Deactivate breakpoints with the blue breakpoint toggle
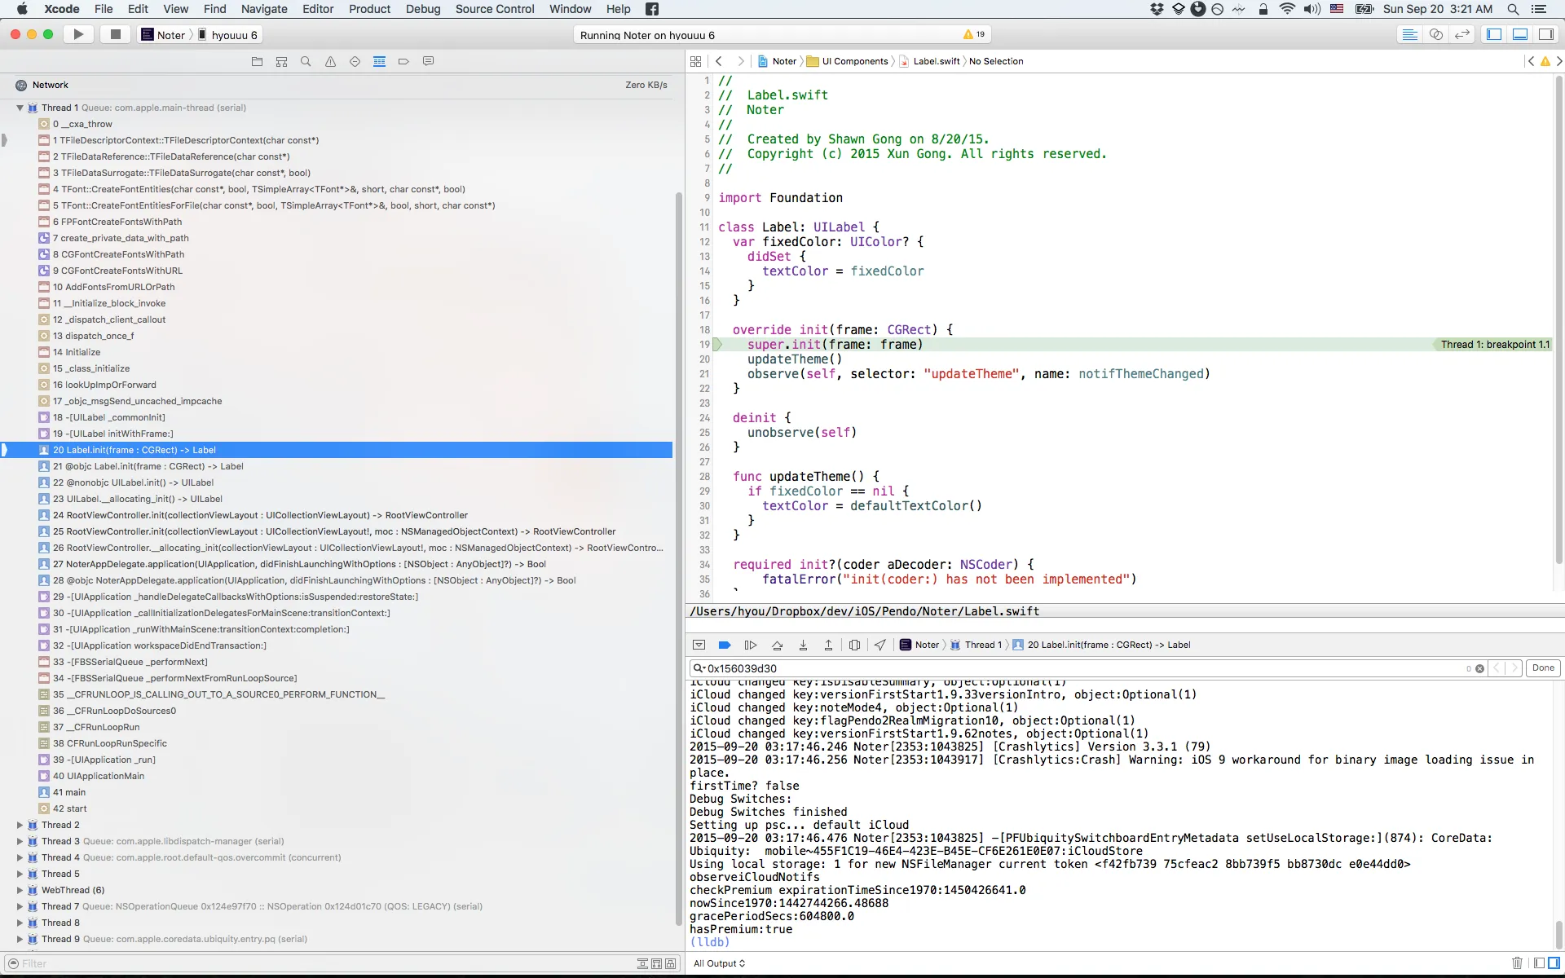This screenshot has width=1565, height=978. tap(725, 645)
